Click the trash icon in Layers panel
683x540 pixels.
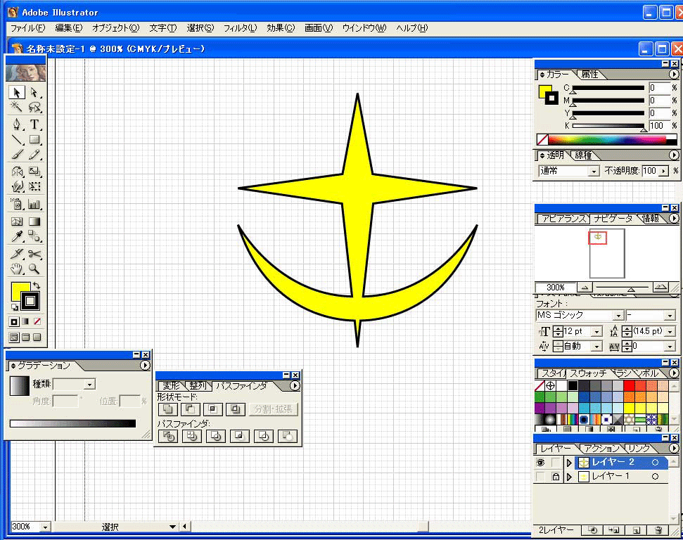pos(658,530)
